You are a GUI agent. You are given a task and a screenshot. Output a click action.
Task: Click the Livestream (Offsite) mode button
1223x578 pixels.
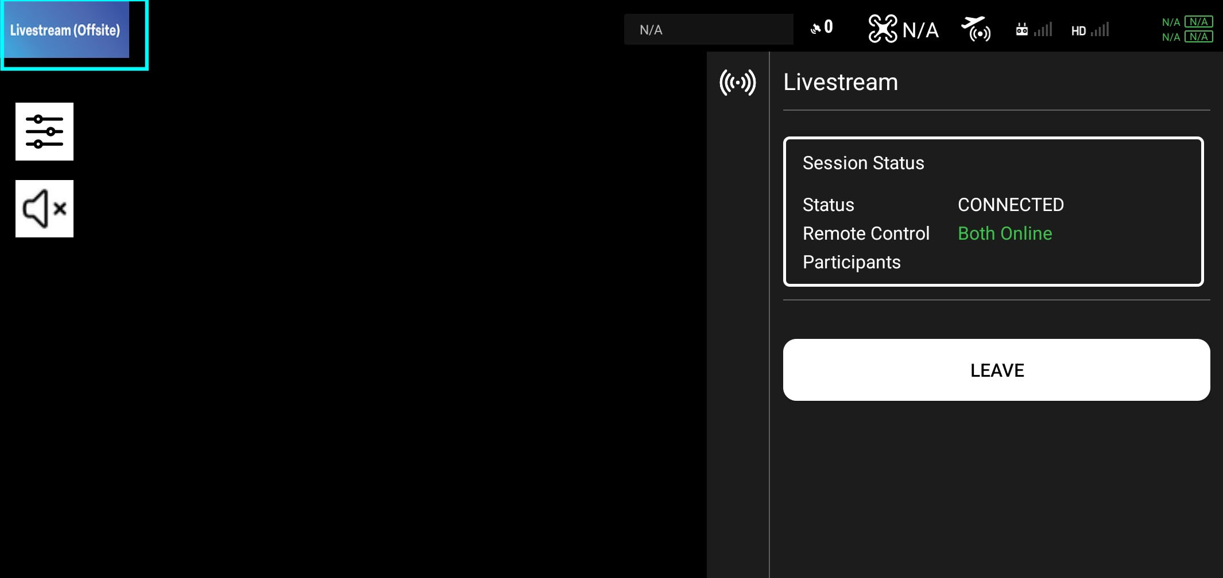click(x=65, y=30)
